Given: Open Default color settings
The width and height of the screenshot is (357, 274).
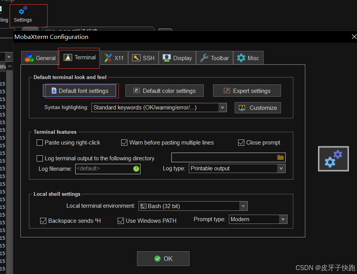Looking at the screenshot, I should click(x=164, y=91).
